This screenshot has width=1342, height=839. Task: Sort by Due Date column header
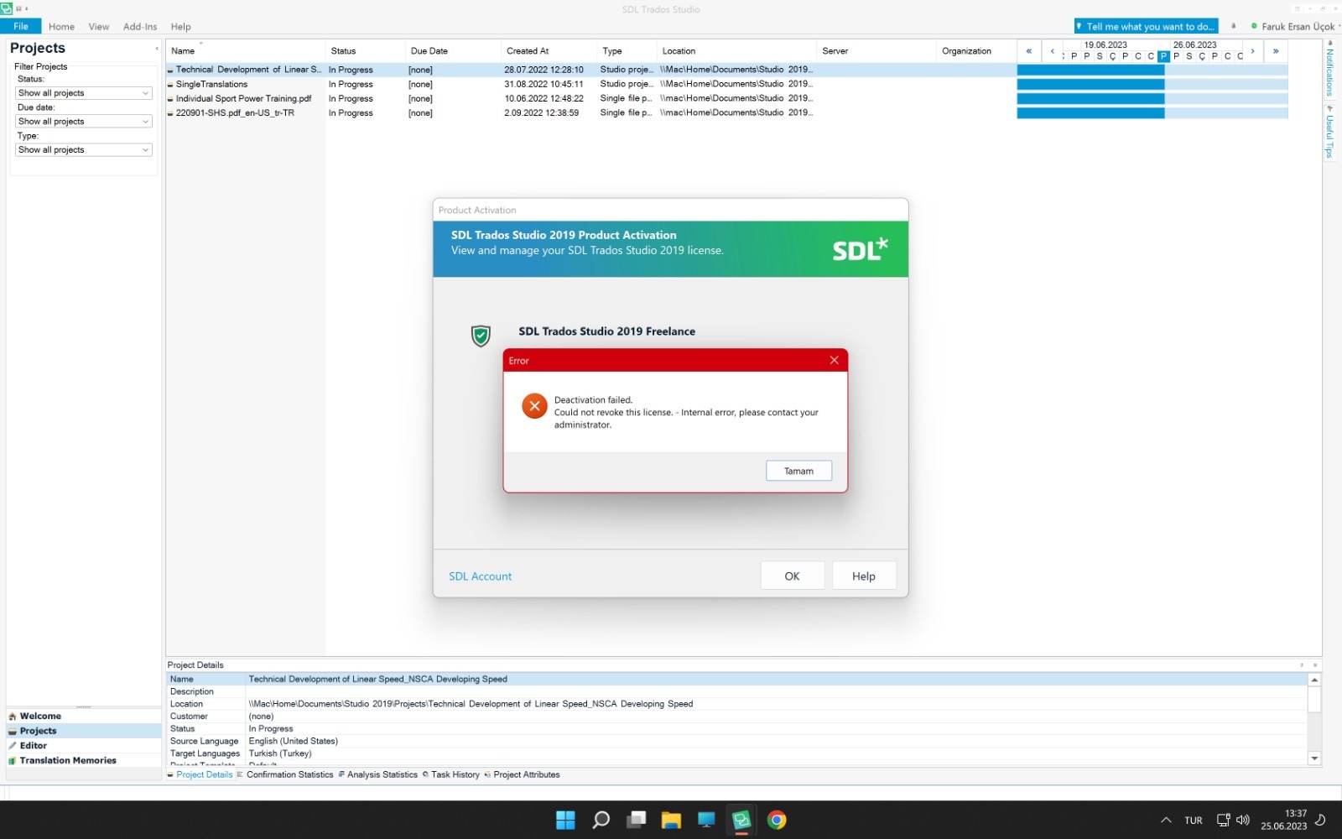coord(453,51)
